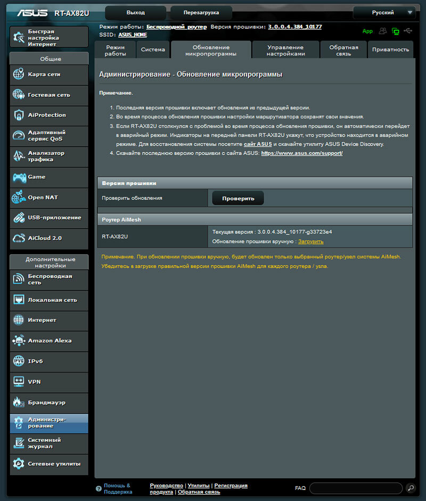Click the VPN monitor icon
Viewport: 426px width, 501px height.
[x=19, y=382]
